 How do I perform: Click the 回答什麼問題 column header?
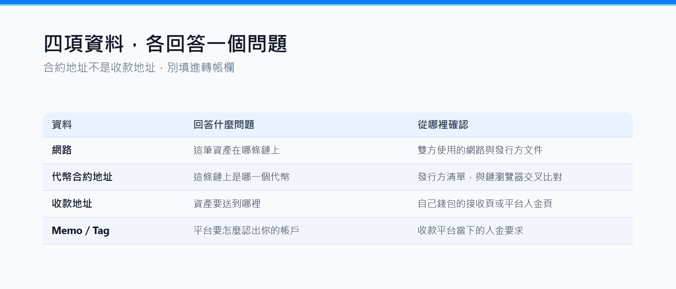pyautogui.click(x=224, y=125)
